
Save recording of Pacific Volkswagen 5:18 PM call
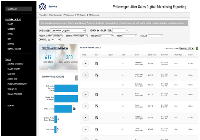pos(96,106)
